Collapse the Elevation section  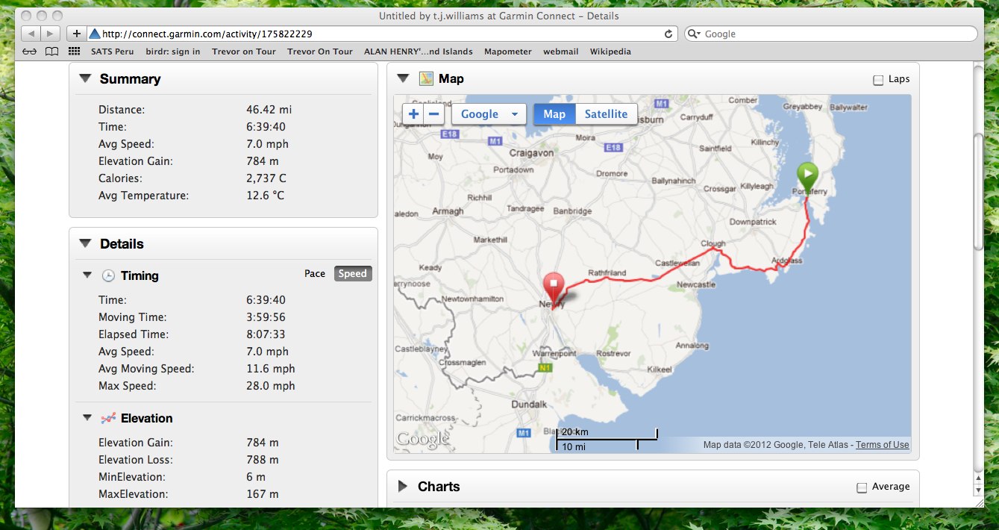(x=87, y=418)
